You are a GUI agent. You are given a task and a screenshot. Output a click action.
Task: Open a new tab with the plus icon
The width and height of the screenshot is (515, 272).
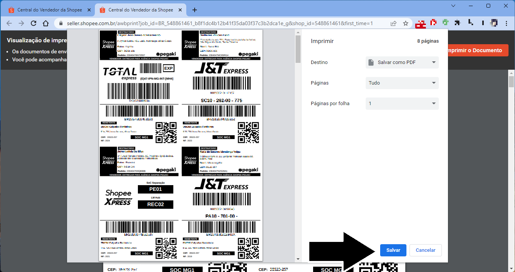(195, 10)
